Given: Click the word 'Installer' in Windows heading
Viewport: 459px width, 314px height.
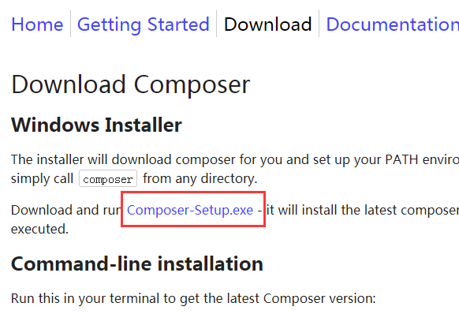Looking at the screenshot, I should point(144,125).
